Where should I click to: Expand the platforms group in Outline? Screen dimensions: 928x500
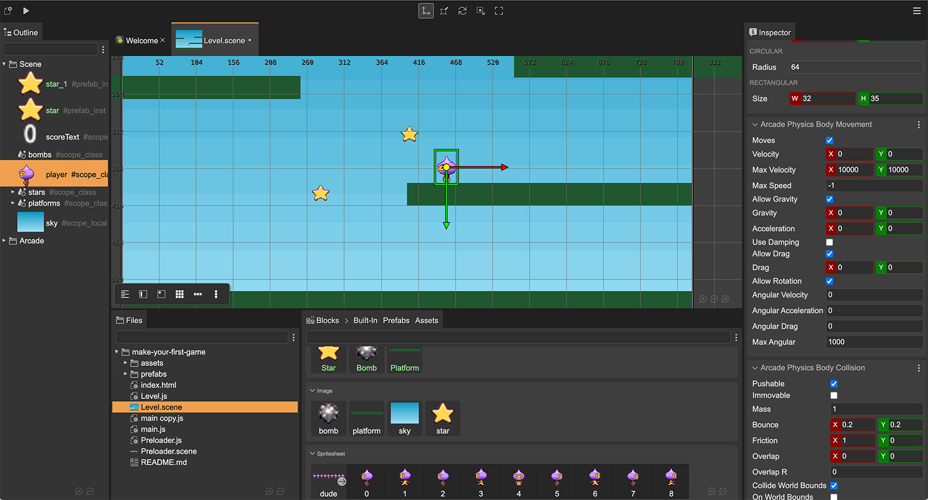[13, 203]
